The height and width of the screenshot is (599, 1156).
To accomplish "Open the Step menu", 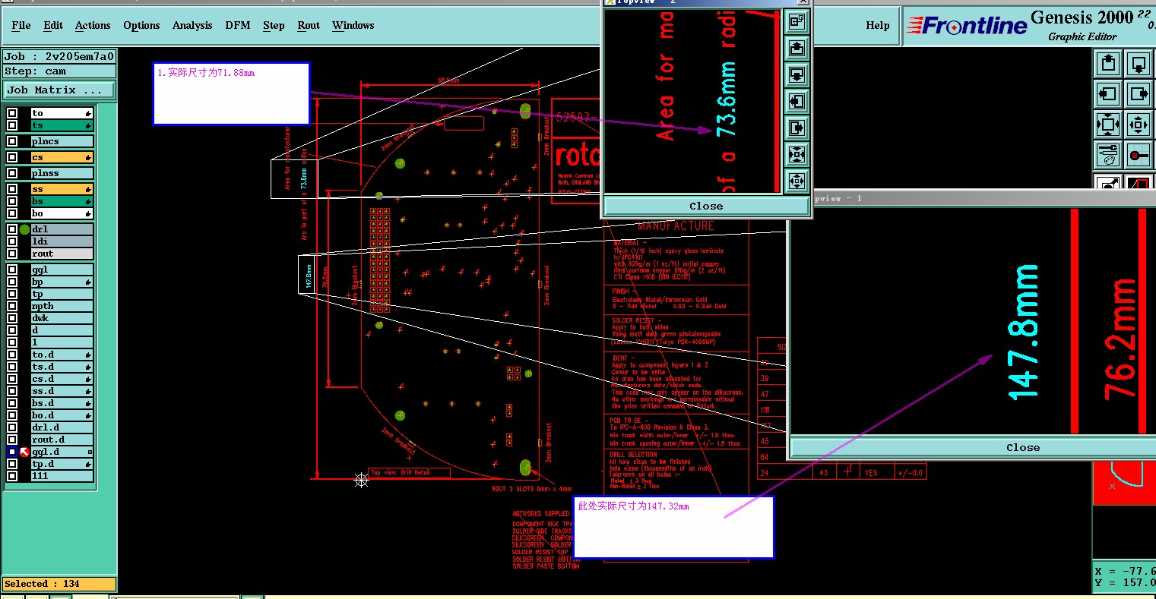I will [x=274, y=25].
